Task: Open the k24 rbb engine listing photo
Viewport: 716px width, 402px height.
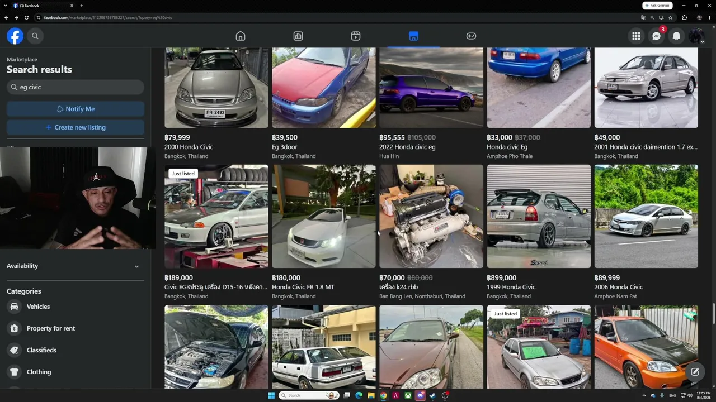Action: [x=431, y=216]
